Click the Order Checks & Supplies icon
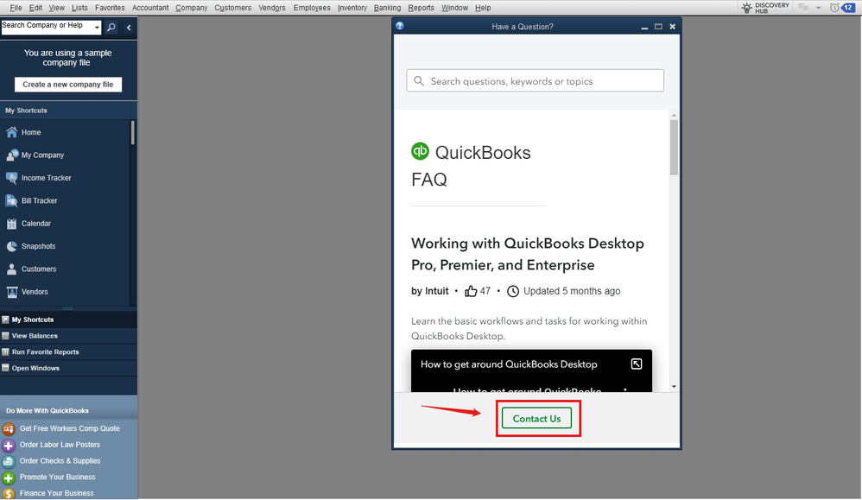Viewport: 862px width, 500px height. coord(9,461)
